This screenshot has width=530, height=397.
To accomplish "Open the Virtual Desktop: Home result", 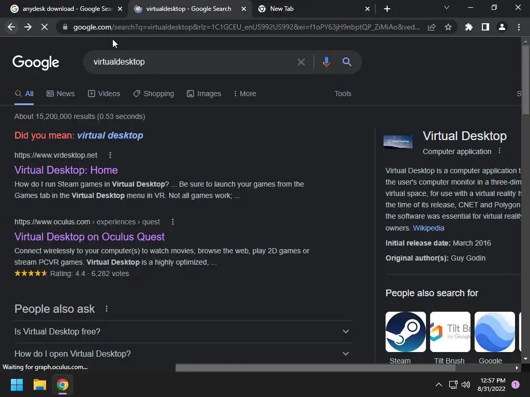I will click(x=66, y=170).
